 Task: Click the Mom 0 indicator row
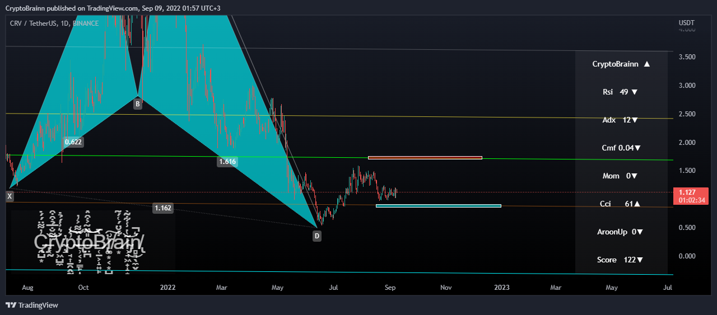620,176
